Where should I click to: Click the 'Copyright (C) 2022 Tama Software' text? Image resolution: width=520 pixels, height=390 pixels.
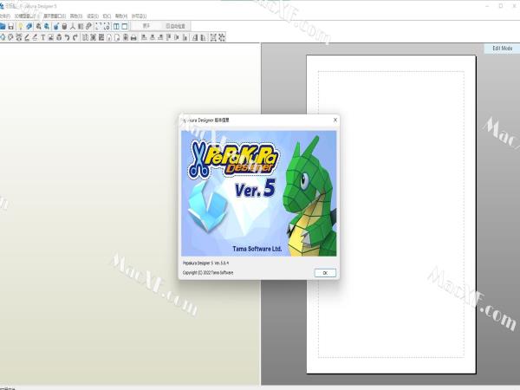tap(208, 273)
